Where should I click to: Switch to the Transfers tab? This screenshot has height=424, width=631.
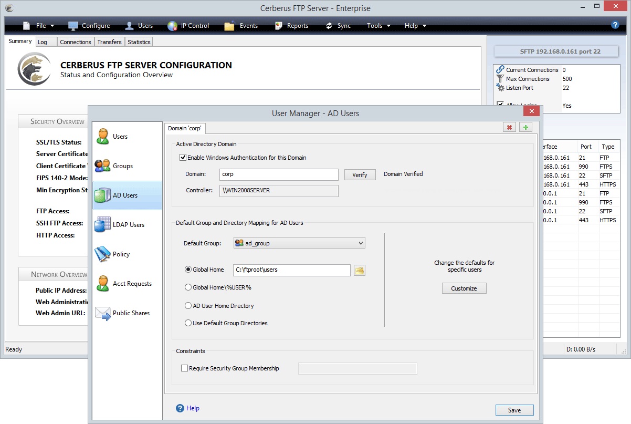point(110,42)
